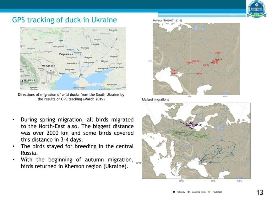The image size is (267, 200).
Task: Click the institution logo in top-right corner
Action: (x=256, y=8)
